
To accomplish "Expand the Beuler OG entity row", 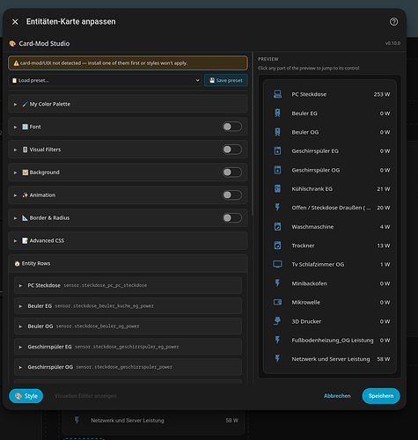I will coord(128,326).
